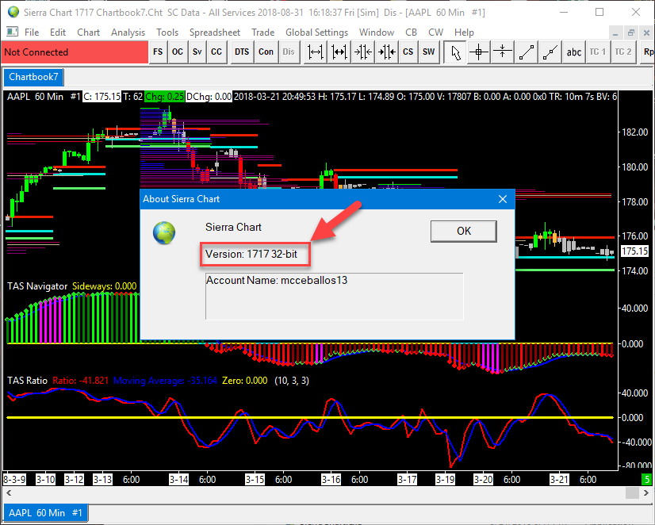Image resolution: width=655 pixels, height=525 pixels.
Task: Open the Help menu
Action: pyautogui.click(x=464, y=33)
